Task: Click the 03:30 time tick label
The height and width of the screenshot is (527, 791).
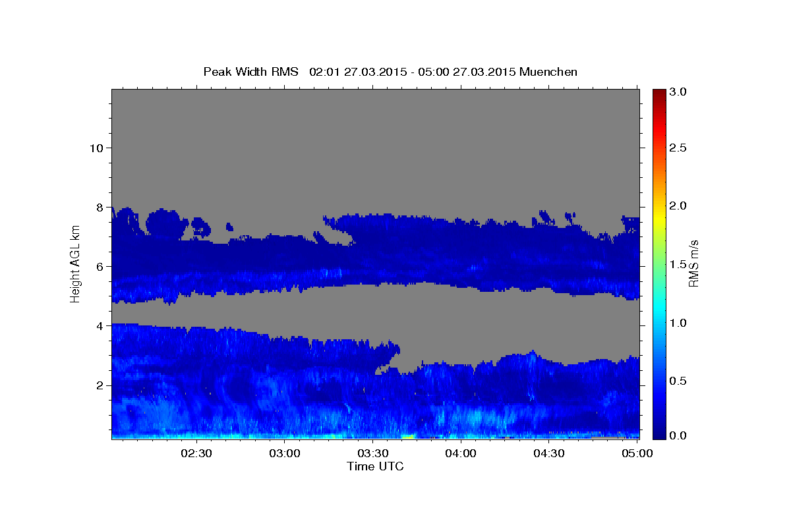Action: point(373,453)
